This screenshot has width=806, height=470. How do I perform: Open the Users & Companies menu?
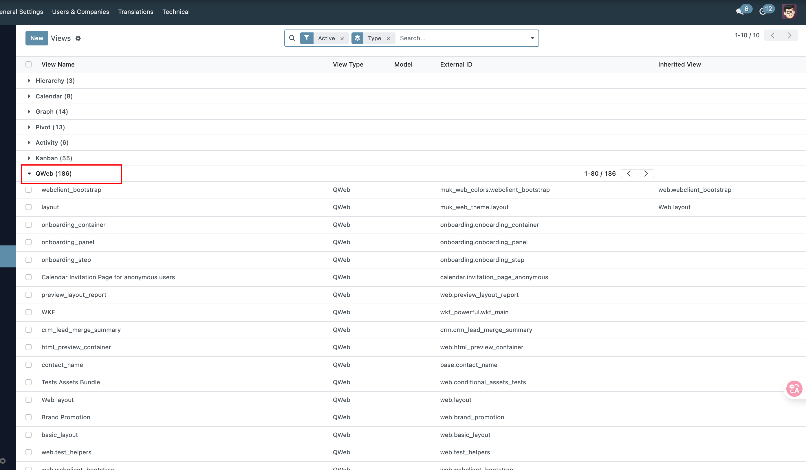coord(80,12)
